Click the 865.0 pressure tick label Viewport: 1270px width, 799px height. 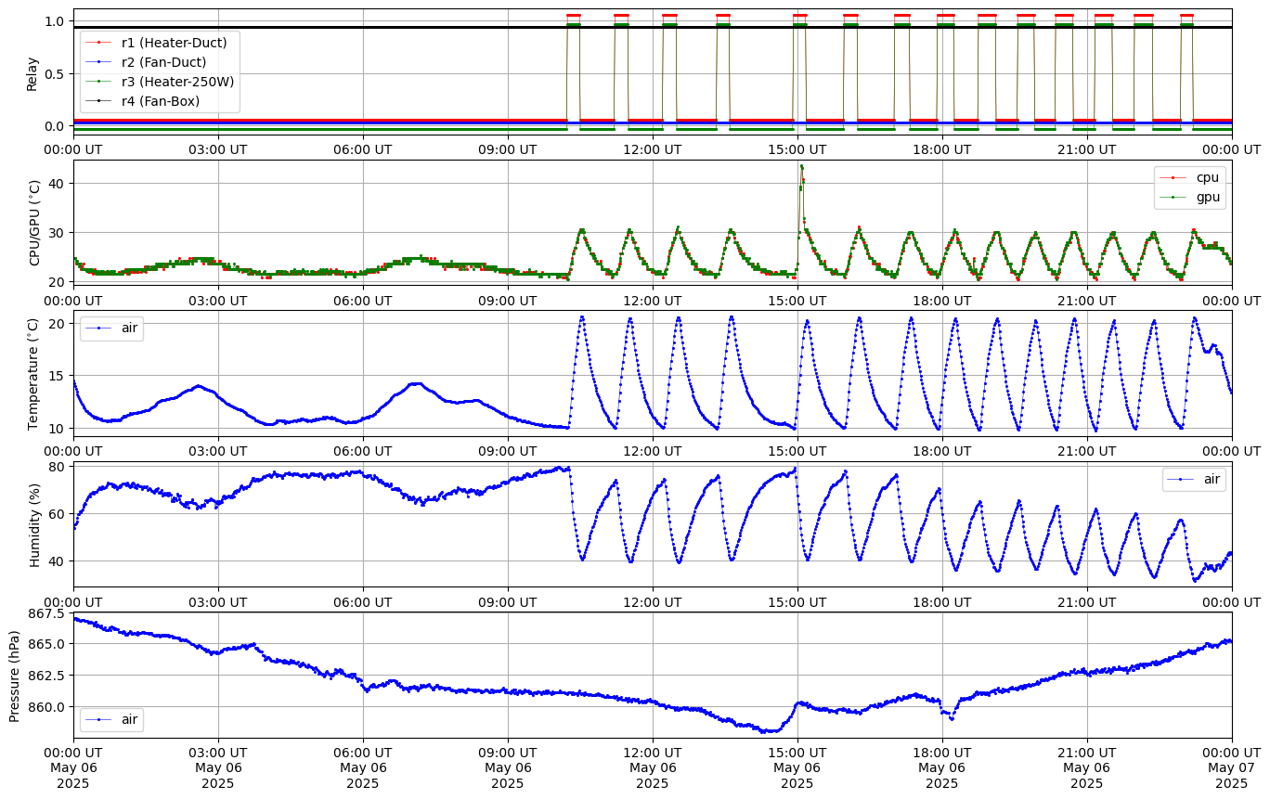pyautogui.click(x=47, y=644)
